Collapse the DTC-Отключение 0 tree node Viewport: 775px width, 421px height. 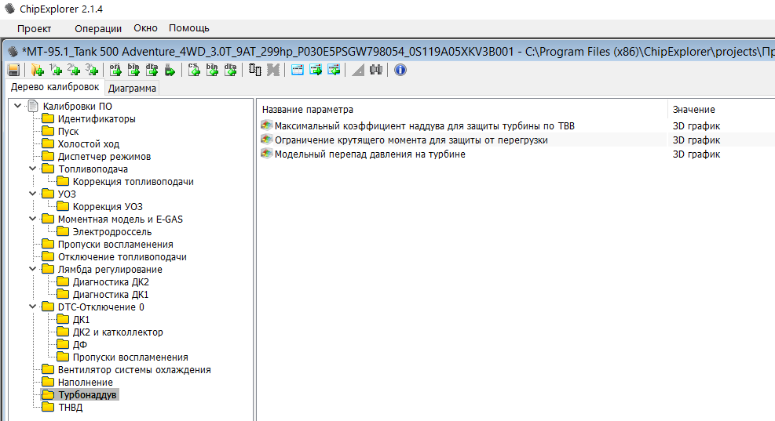pos(32,307)
